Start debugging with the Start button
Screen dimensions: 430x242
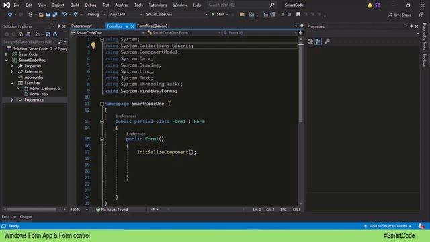tap(218, 15)
